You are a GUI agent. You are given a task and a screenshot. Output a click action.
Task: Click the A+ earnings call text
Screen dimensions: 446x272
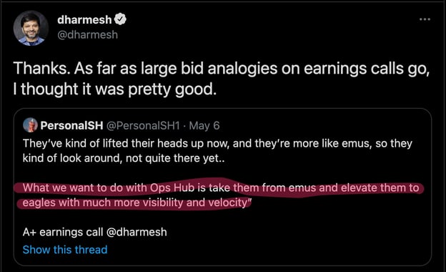pos(63,232)
